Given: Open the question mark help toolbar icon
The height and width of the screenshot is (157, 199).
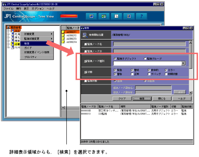Looking at the screenshot, I should 141,16.
